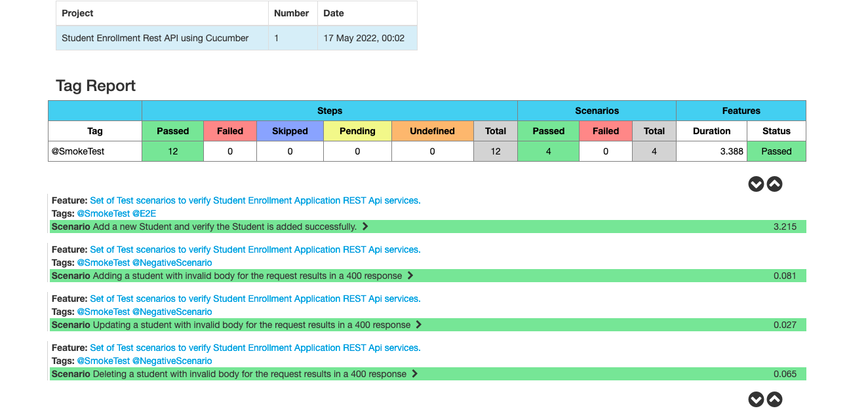Click the @SmokeTest cell in the Tag Report table
This screenshot has height=419, width=868.
click(95, 151)
